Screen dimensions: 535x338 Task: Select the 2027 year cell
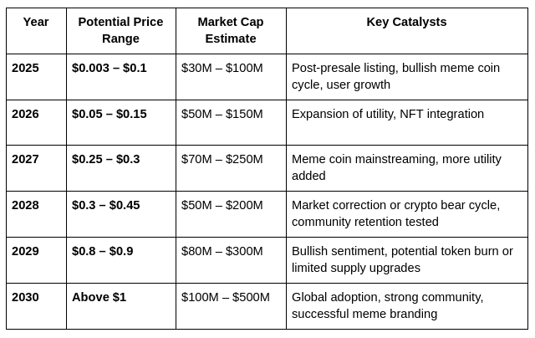pyautogui.click(x=26, y=159)
